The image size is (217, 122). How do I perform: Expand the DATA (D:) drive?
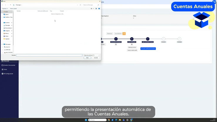(3, 50)
